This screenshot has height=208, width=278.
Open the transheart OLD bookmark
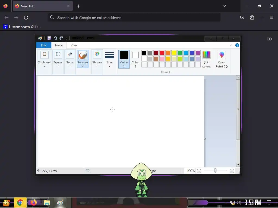coord(22,27)
